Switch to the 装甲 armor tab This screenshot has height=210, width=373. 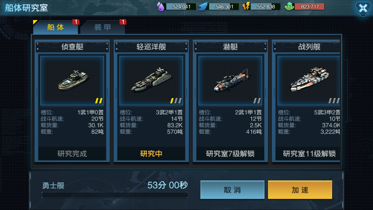[102, 27]
